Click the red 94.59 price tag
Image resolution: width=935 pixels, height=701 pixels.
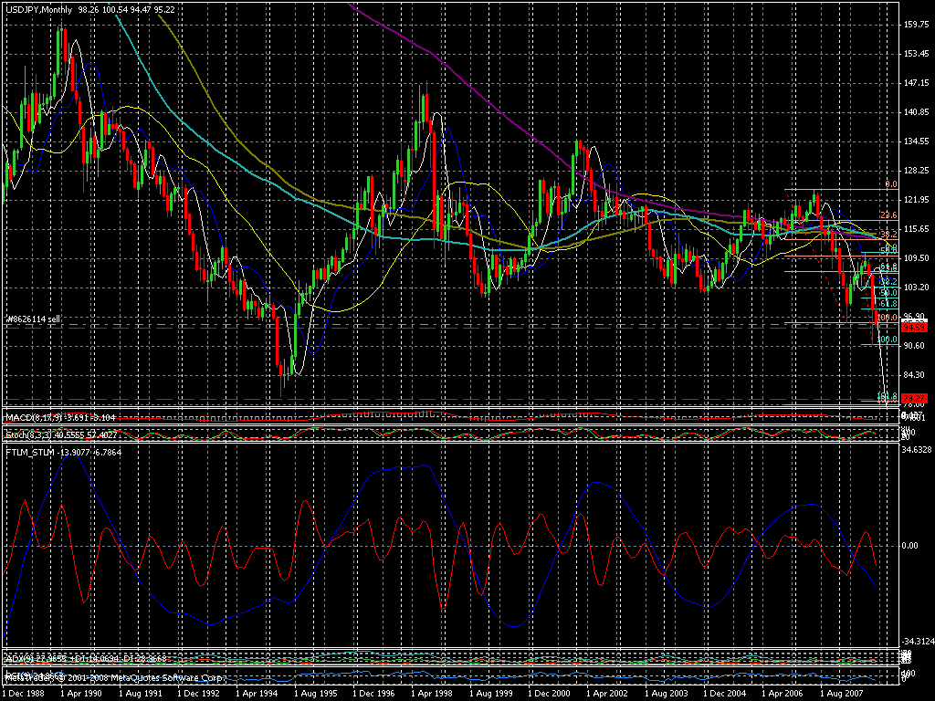914,328
